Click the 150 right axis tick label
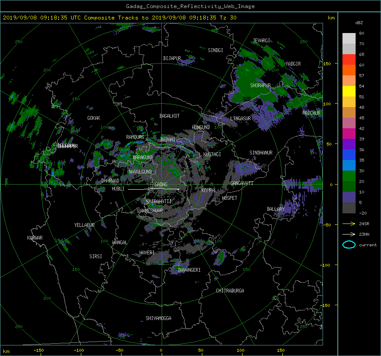This screenshot has height=356, width=381. [x=327, y=63]
